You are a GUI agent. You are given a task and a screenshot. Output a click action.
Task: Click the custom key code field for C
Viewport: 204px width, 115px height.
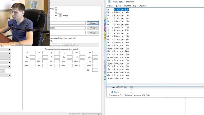tap(69, 53)
